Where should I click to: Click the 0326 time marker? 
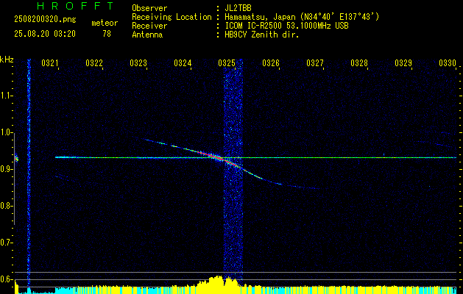click(x=271, y=62)
